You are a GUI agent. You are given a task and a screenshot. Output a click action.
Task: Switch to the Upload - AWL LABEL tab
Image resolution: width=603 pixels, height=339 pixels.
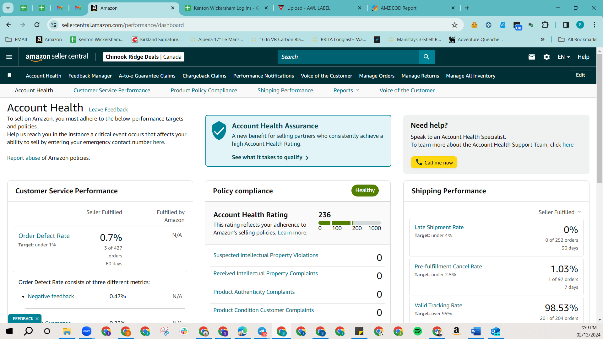(319, 8)
